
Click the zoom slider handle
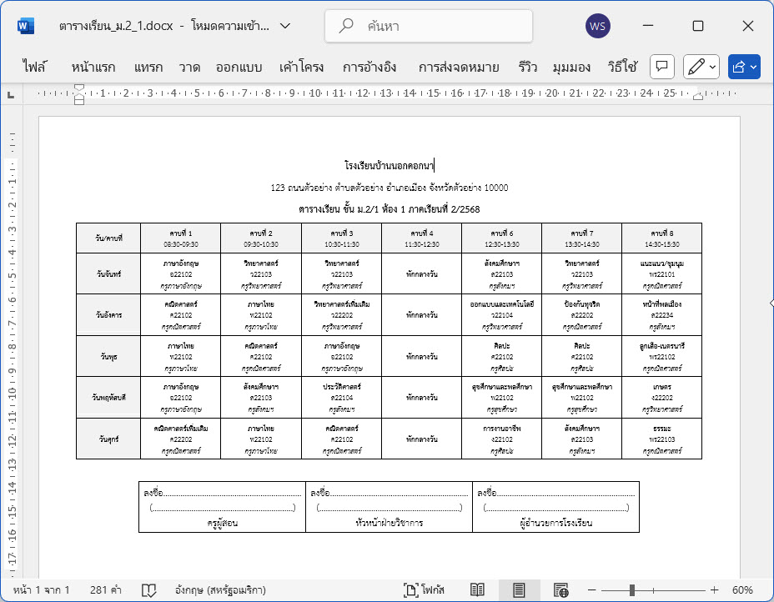tap(632, 589)
